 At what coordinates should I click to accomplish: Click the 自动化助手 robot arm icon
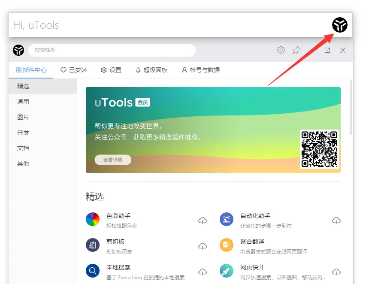point(227,219)
